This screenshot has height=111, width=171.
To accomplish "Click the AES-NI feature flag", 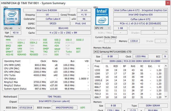I will coord(9,55).
